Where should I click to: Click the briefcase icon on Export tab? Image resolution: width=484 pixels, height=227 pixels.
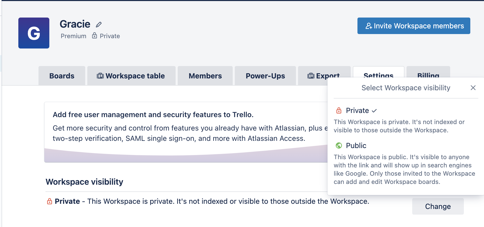(x=311, y=76)
